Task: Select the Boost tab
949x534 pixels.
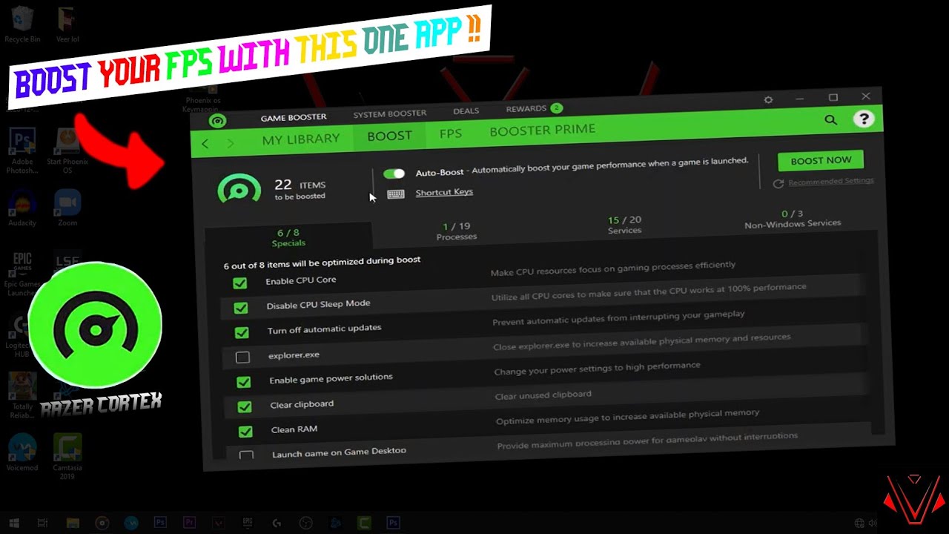Action: [x=389, y=136]
